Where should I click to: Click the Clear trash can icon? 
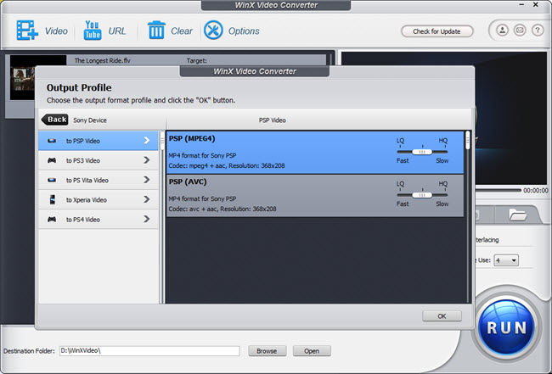[156, 31]
